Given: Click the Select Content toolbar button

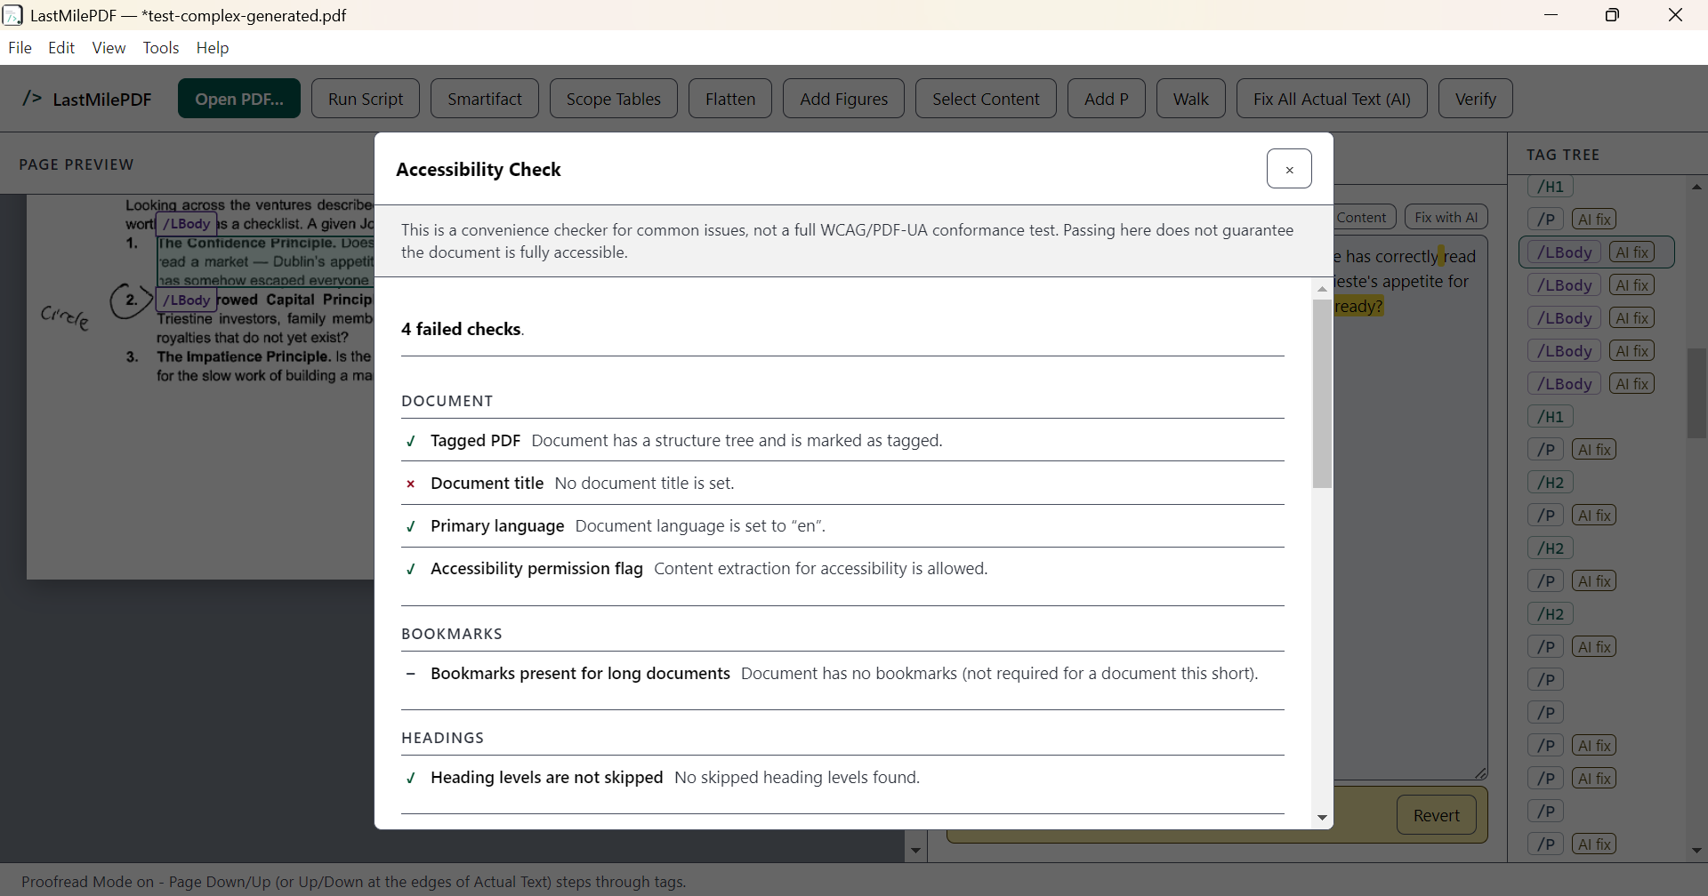Looking at the screenshot, I should pos(986,99).
